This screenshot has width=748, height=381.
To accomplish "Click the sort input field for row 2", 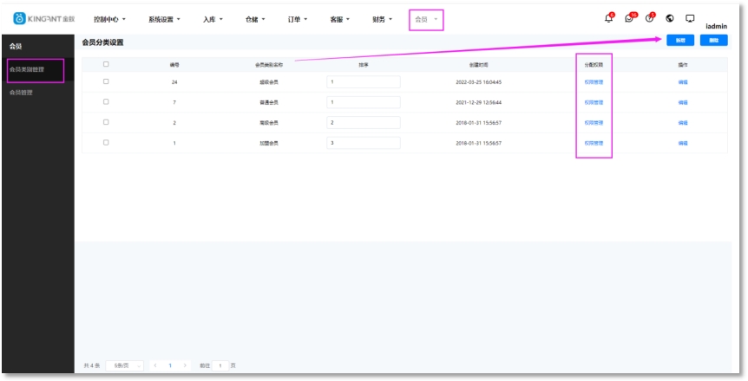I will (364, 123).
